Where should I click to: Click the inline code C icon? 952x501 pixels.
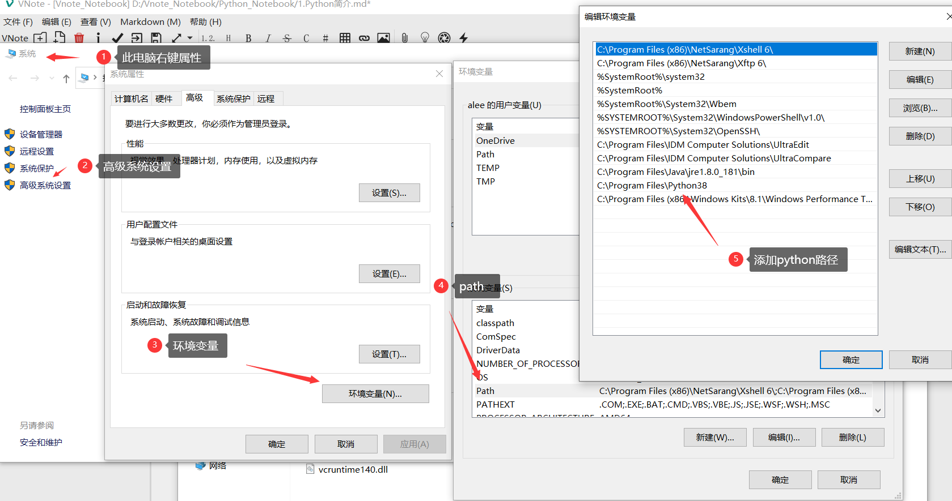point(306,38)
